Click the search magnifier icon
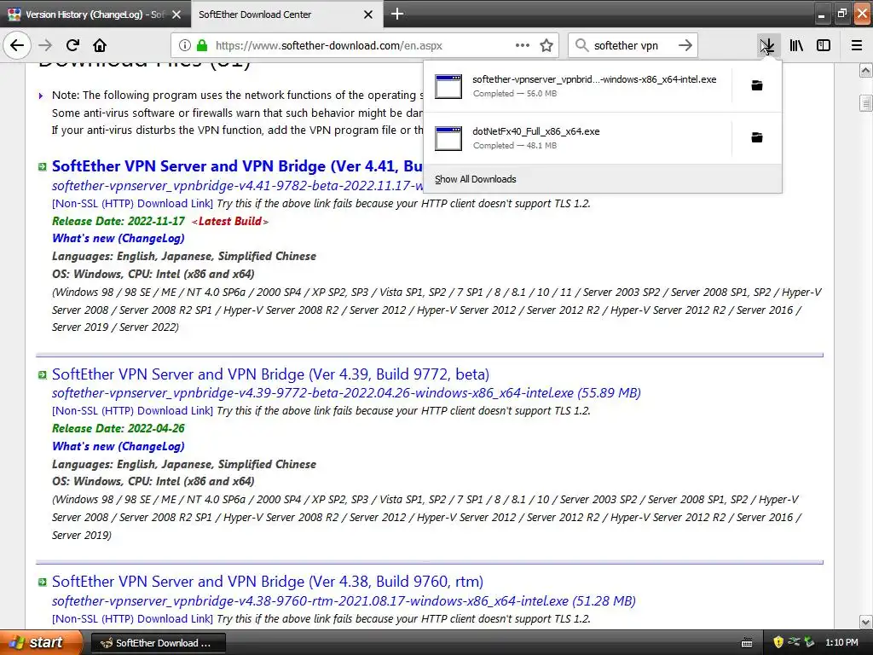873x655 pixels. click(581, 45)
